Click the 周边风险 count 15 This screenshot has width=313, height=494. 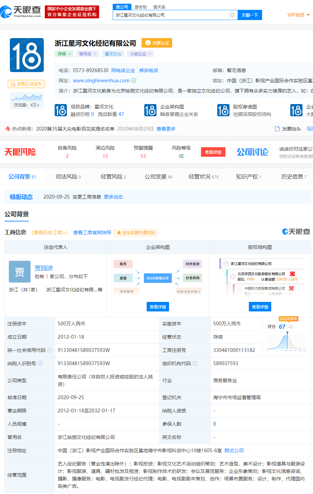[x=105, y=156]
